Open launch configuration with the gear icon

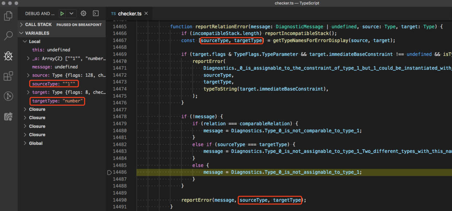(x=83, y=13)
